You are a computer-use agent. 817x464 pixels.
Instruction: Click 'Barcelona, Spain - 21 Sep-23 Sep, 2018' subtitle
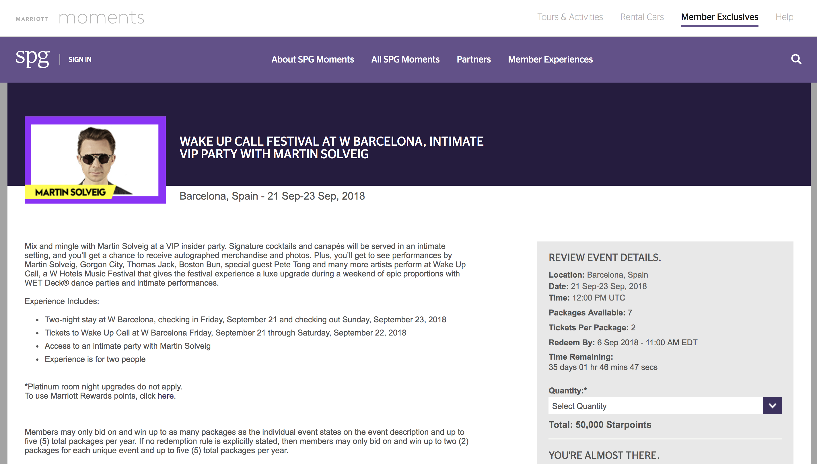click(272, 196)
